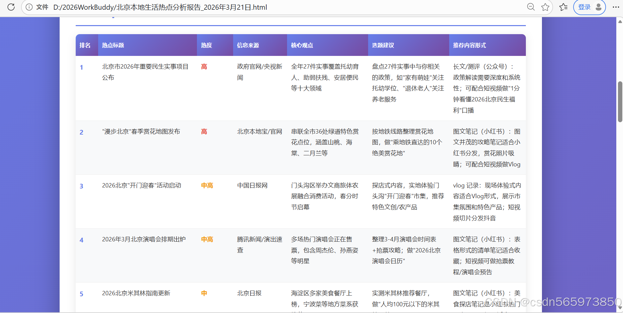Click source 北京日报
Image resolution: width=623 pixels, height=313 pixels.
coord(249,293)
